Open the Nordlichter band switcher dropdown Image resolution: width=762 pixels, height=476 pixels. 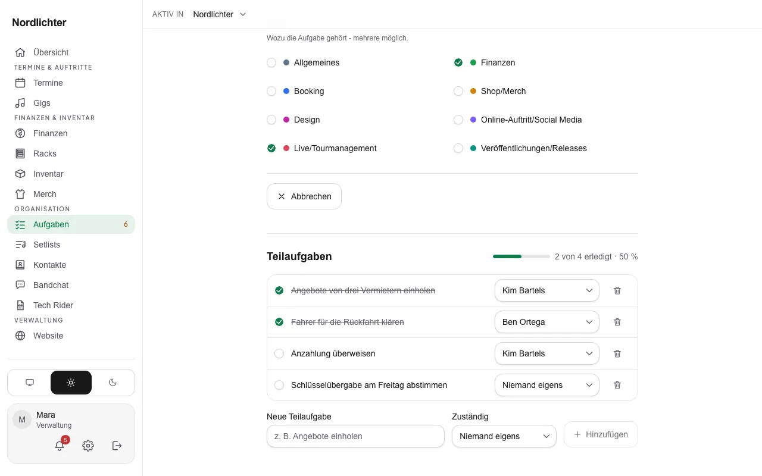point(219,14)
